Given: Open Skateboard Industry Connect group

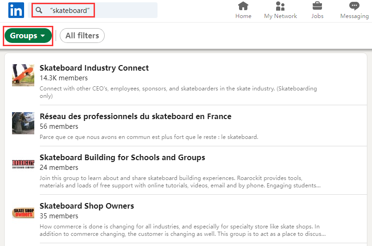Looking at the screenshot, I should pos(94,68).
